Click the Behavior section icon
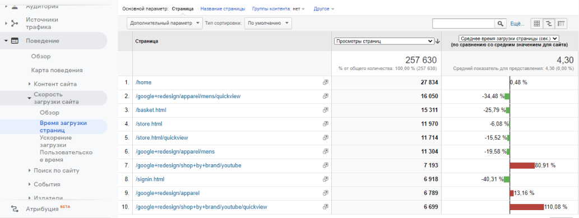The height and width of the screenshot is (218, 579). point(15,41)
